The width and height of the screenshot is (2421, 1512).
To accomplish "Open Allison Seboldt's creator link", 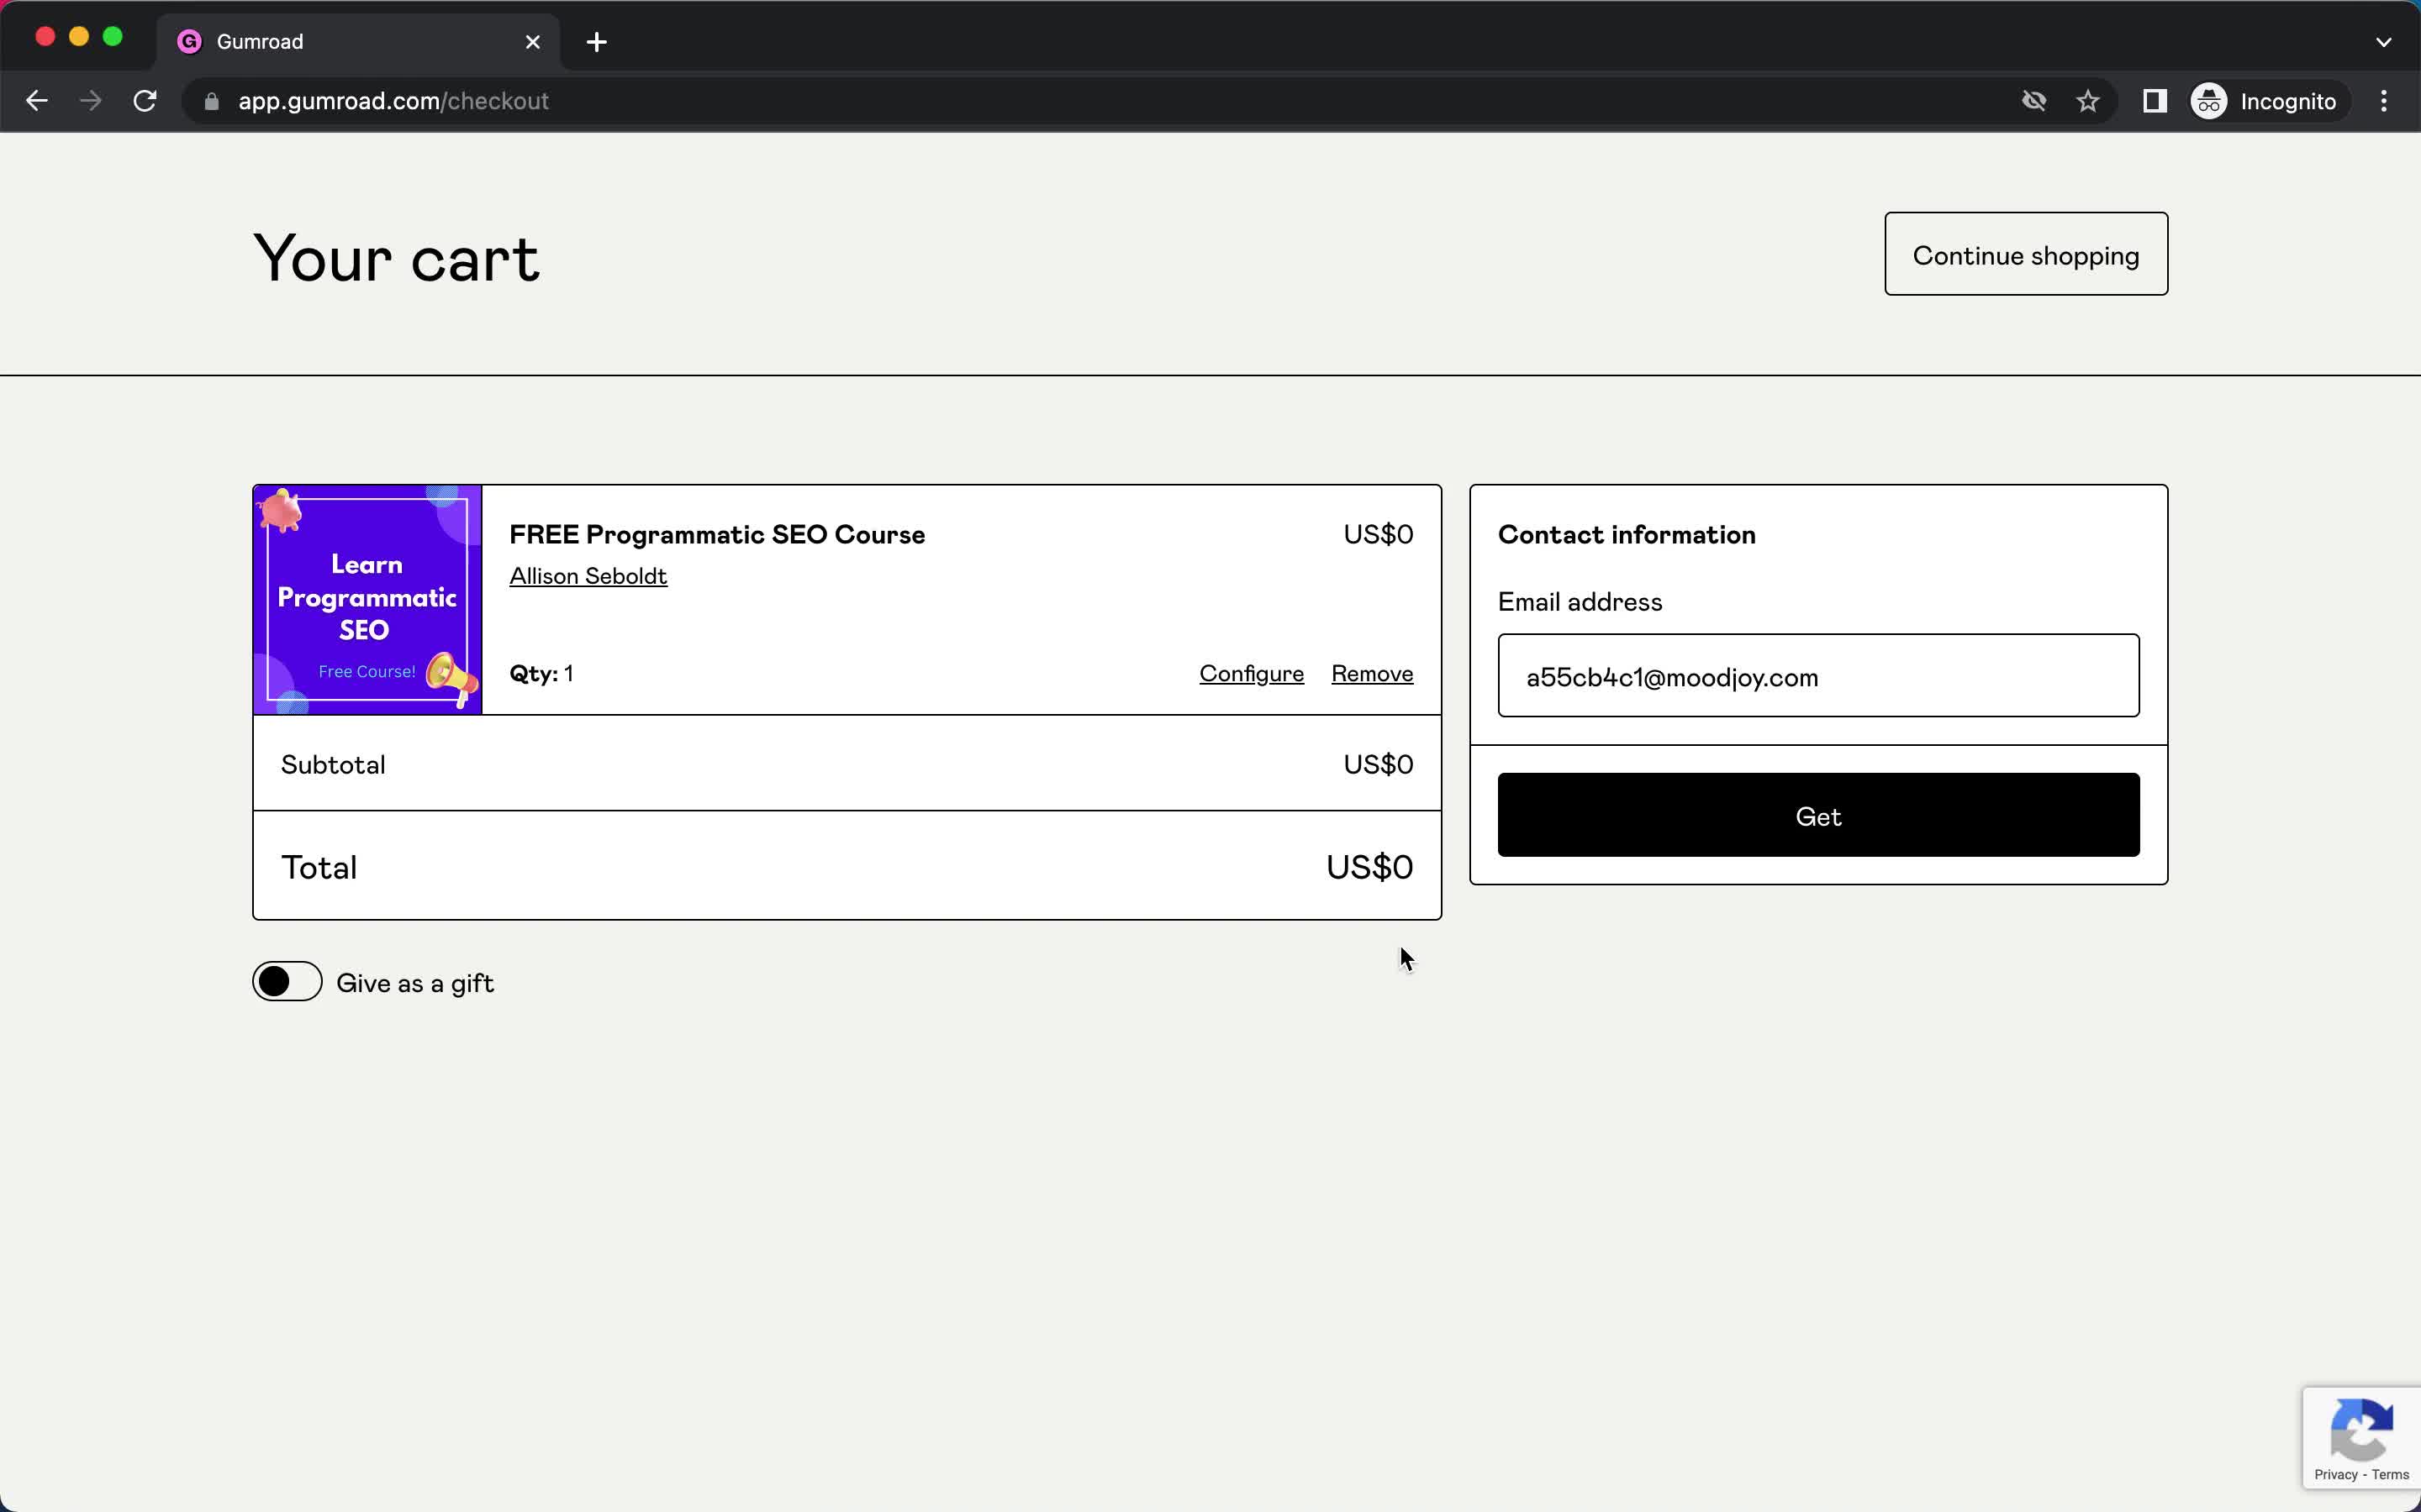I will point(588,576).
